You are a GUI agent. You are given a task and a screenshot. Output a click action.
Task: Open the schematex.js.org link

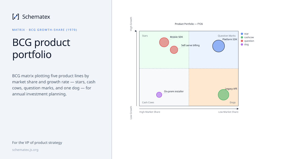[25, 150]
